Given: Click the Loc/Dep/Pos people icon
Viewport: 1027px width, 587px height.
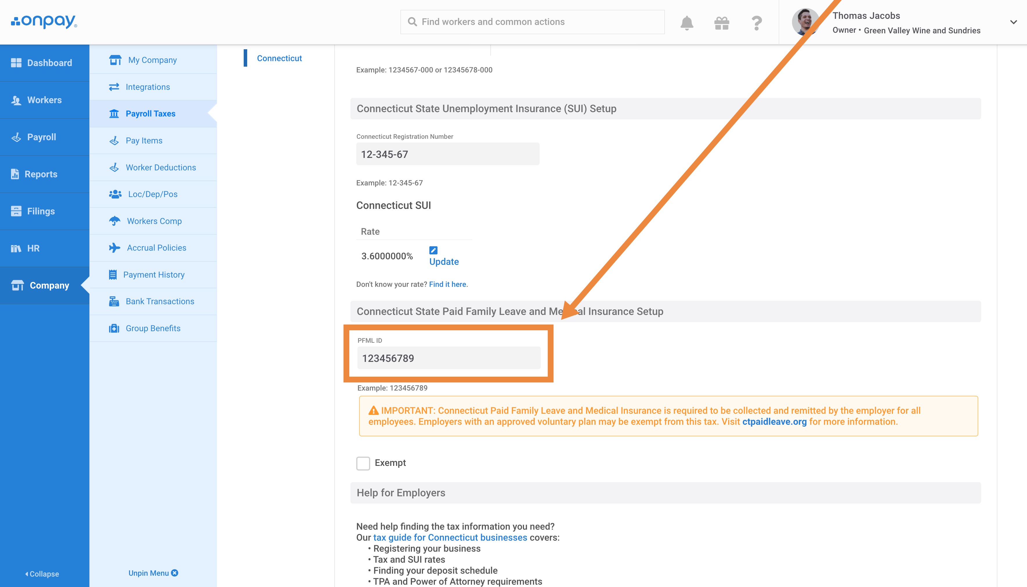Looking at the screenshot, I should (x=115, y=194).
